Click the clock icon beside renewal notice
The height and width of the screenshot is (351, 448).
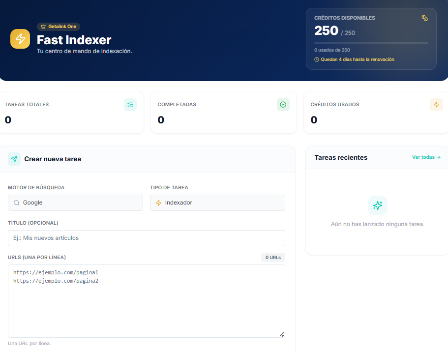[317, 59]
